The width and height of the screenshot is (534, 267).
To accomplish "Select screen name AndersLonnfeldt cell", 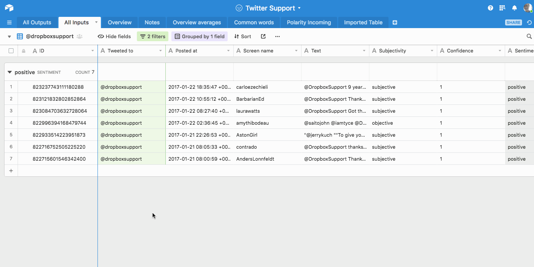I will [267, 159].
